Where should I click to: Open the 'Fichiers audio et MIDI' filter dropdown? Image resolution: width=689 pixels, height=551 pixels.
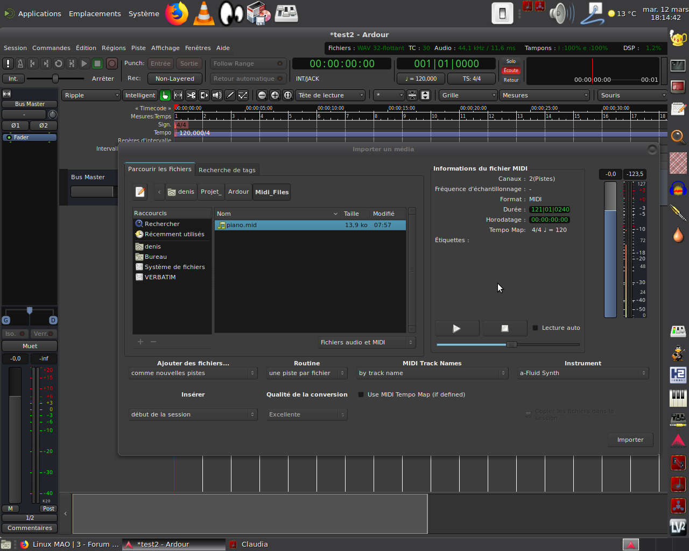point(367,342)
